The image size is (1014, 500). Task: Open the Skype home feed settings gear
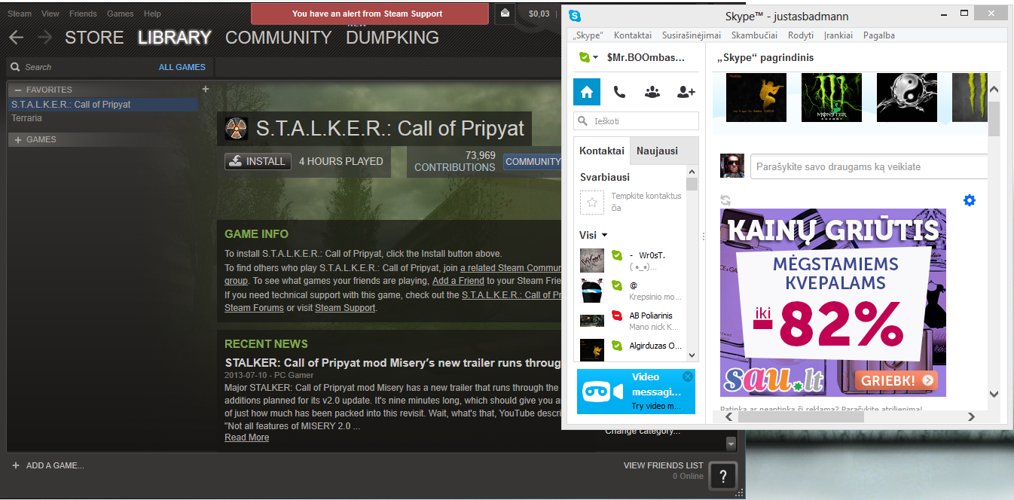pos(970,200)
